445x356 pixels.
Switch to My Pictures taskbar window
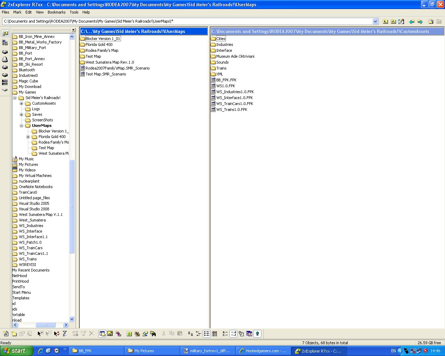pyautogui.click(x=152, y=351)
